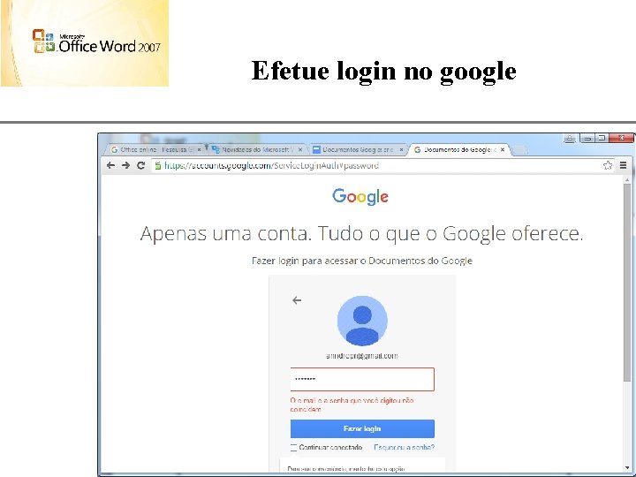
Task: Click the Google logo
Action: point(360,197)
